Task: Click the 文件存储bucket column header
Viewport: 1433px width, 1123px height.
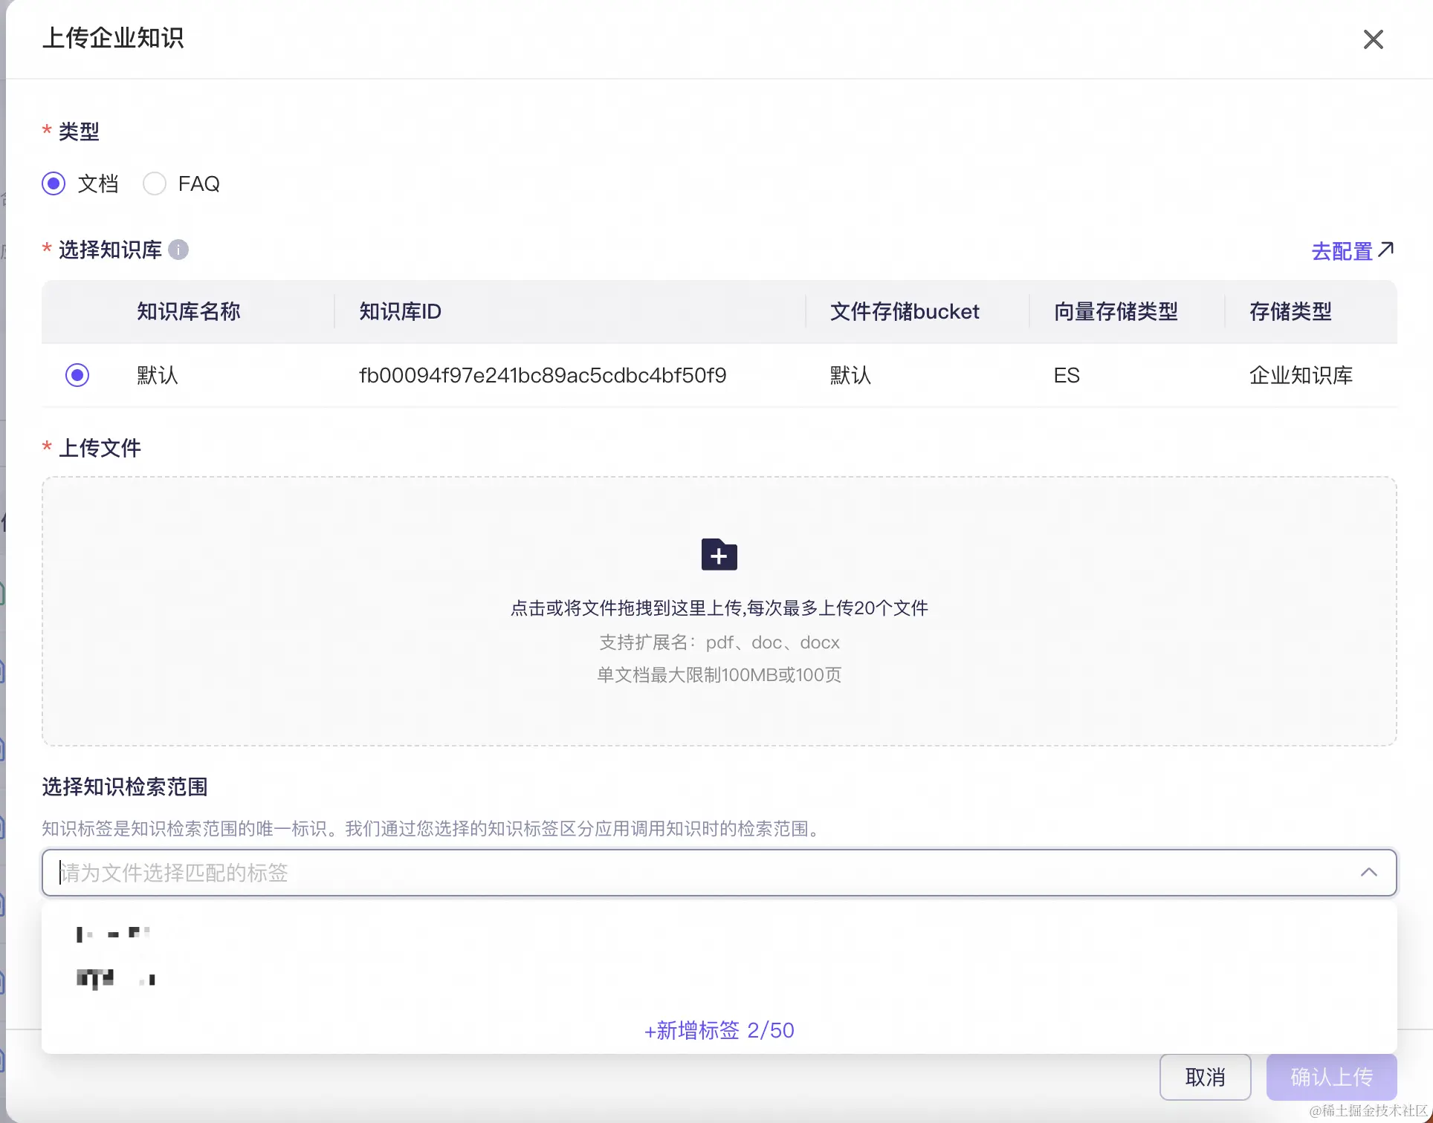Action: point(904,311)
